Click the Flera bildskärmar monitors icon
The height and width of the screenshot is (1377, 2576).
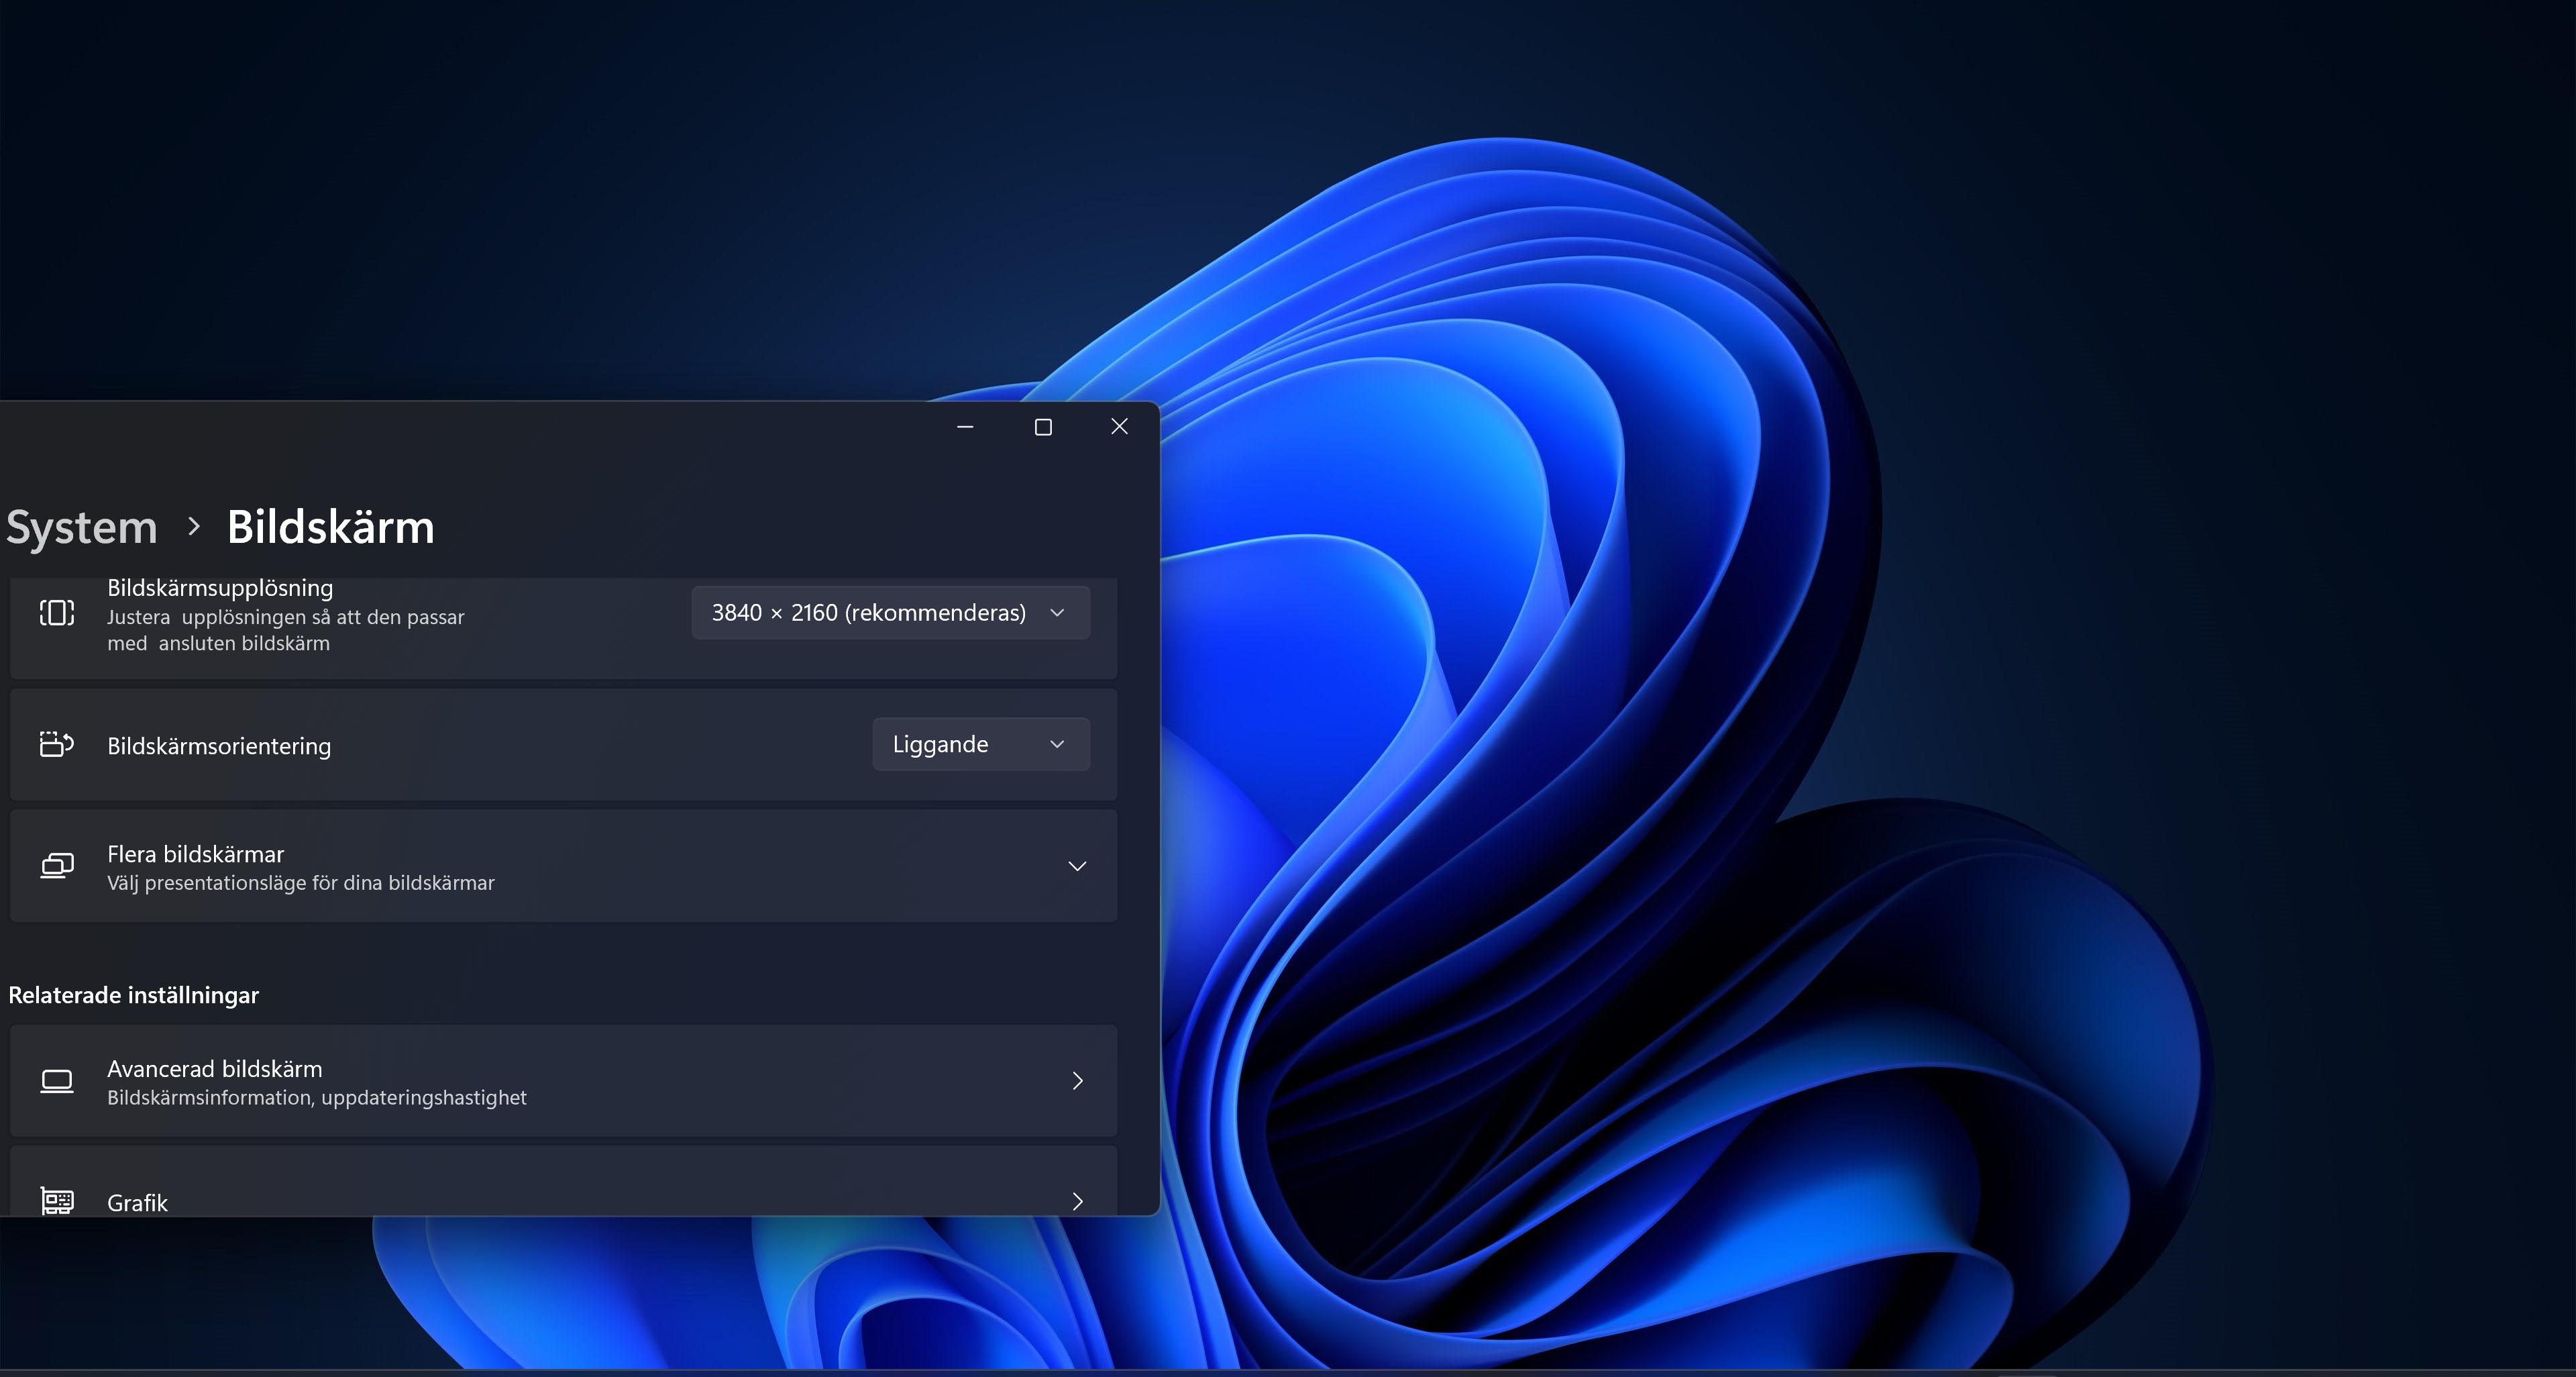tap(57, 865)
